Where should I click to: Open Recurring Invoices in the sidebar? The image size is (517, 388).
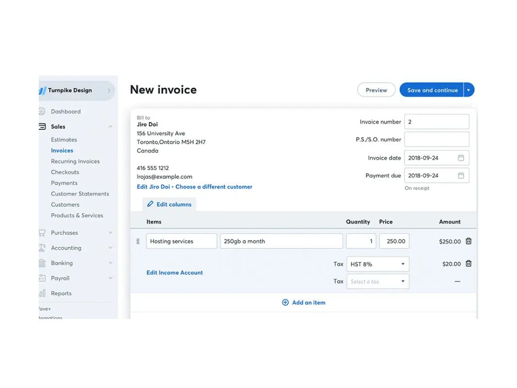tap(75, 161)
